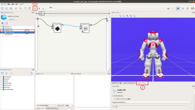This screenshot has width=195, height=110.
Task: Toggle Autonomous Life heart icon
Action: coord(178,9)
